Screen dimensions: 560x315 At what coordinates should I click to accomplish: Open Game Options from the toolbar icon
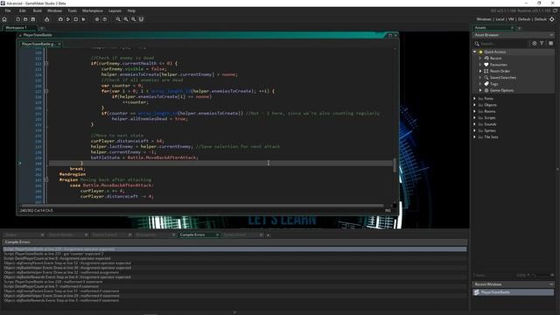point(97,19)
